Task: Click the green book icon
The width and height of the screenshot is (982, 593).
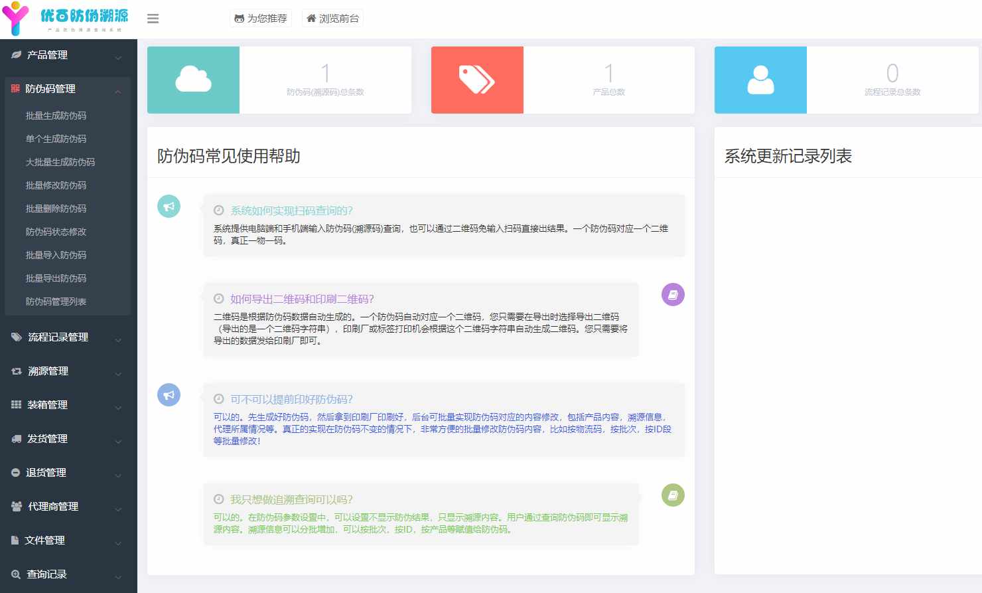Action: 673,495
